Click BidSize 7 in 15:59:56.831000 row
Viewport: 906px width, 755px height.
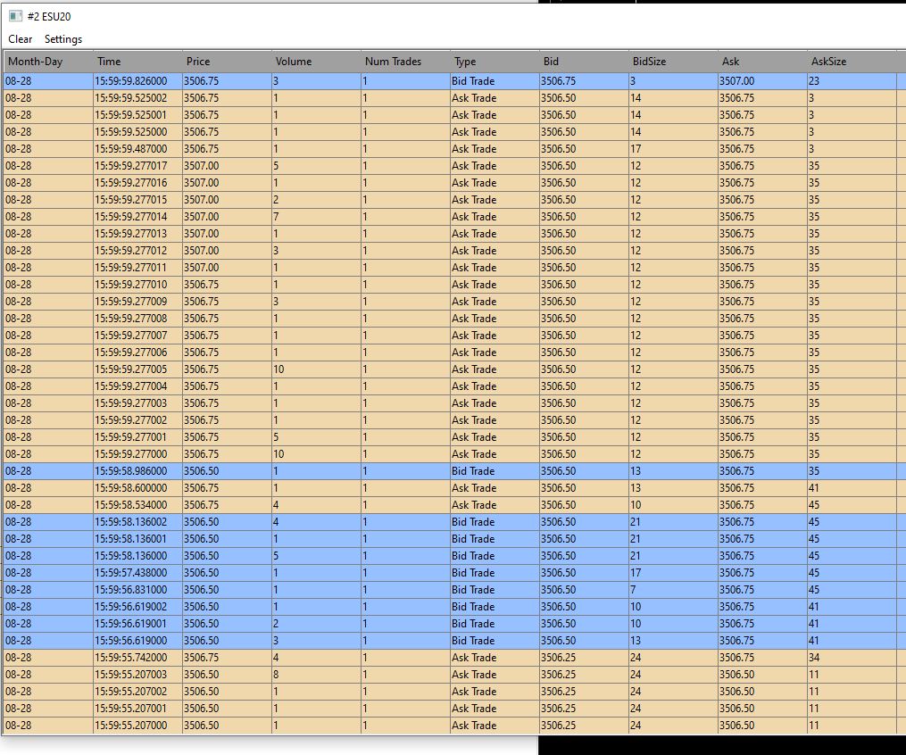[x=672, y=590]
